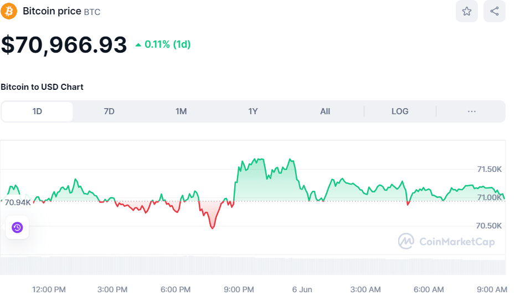Select the 1D time range tab

[37, 111]
